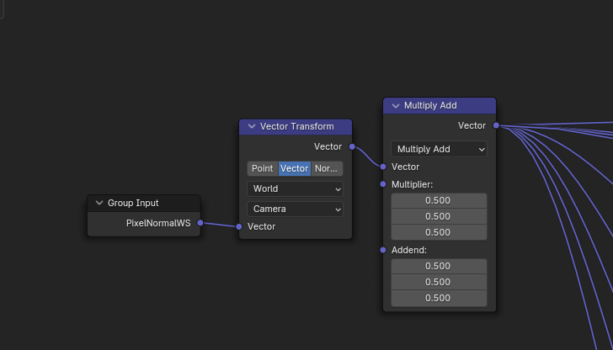The image size is (613, 350).
Task: Select the Vector type button
Action: click(294, 168)
